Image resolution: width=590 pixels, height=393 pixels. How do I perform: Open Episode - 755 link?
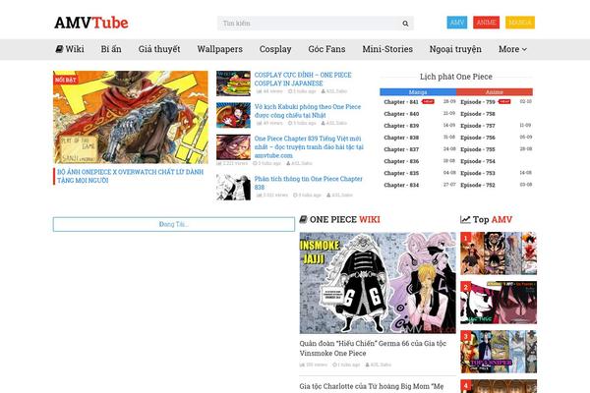478,149
